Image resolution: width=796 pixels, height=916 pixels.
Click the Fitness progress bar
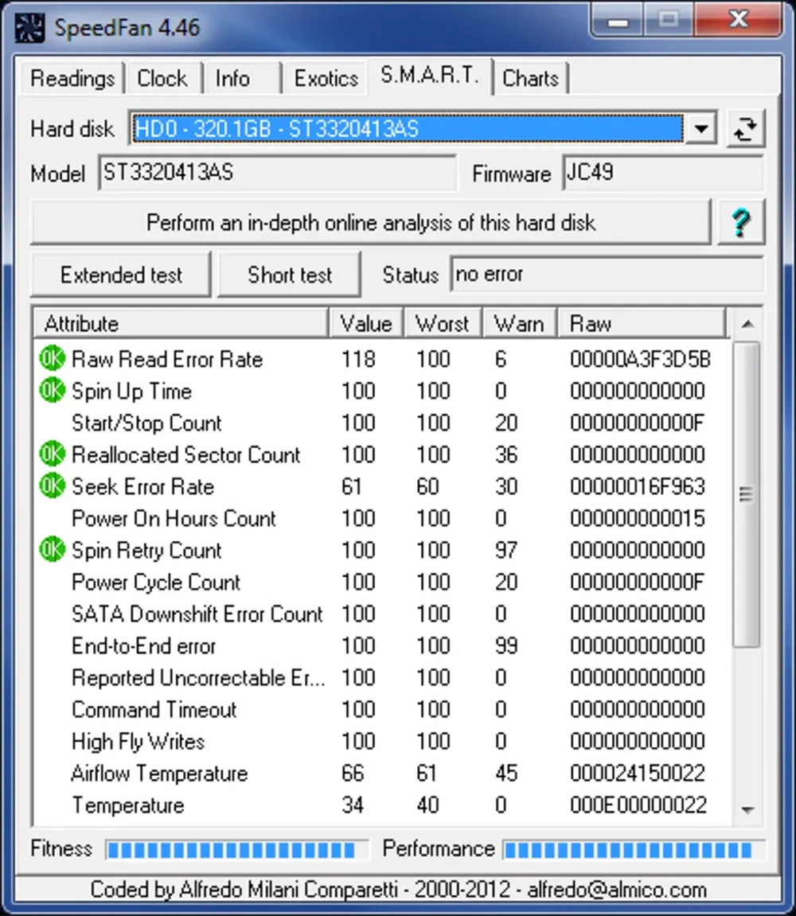pyautogui.click(x=236, y=850)
